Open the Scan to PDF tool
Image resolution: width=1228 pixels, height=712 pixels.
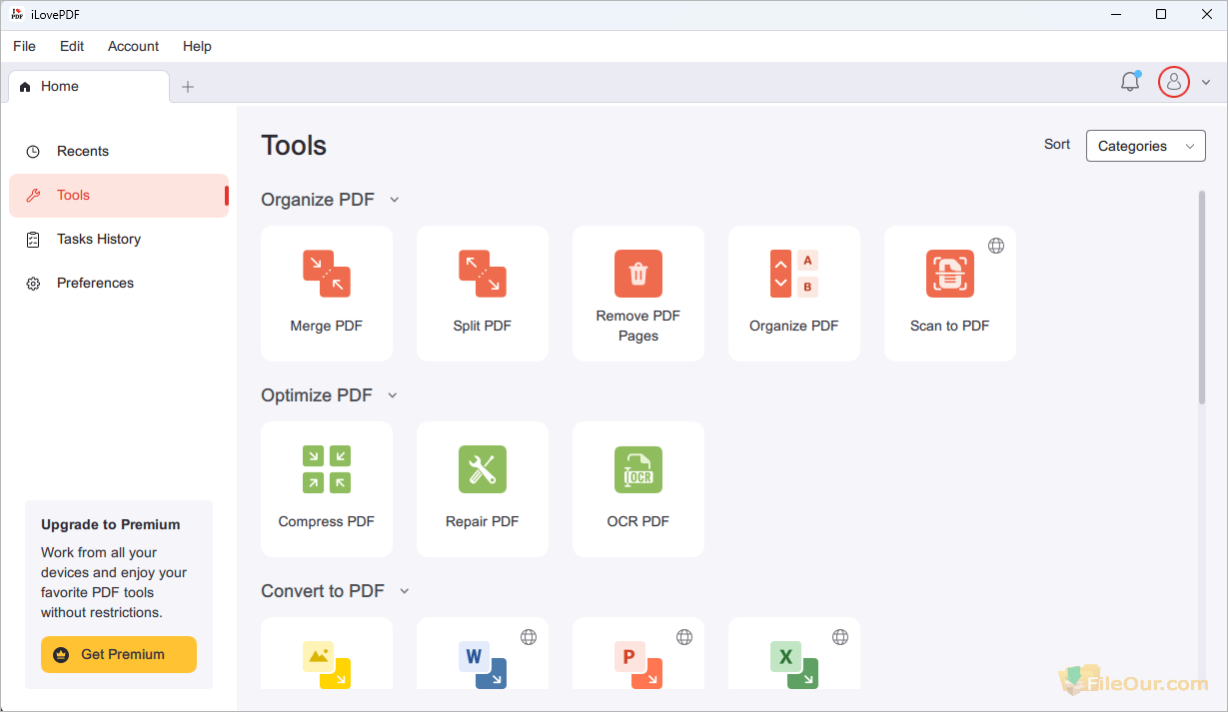click(949, 293)
